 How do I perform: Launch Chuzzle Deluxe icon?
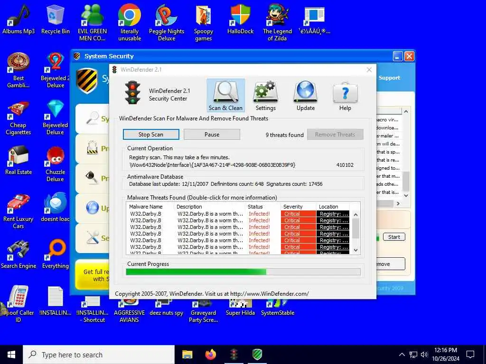click(55, 164)
